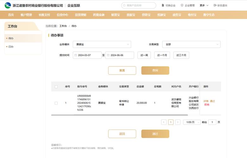Go to next page arrow
This screenshot has height=158, width=247.
178,122
